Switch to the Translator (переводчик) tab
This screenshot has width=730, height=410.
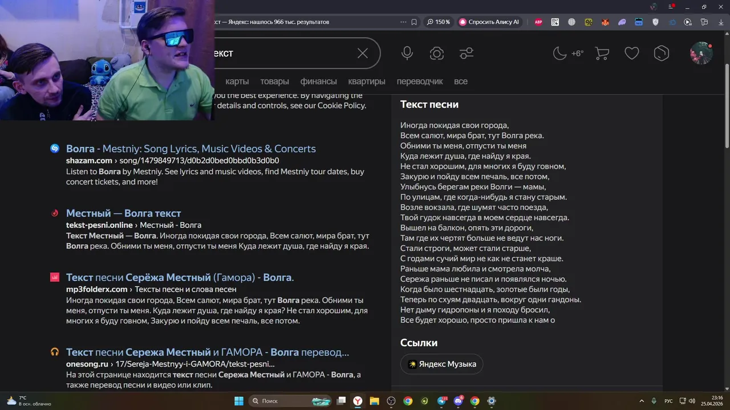420,81
